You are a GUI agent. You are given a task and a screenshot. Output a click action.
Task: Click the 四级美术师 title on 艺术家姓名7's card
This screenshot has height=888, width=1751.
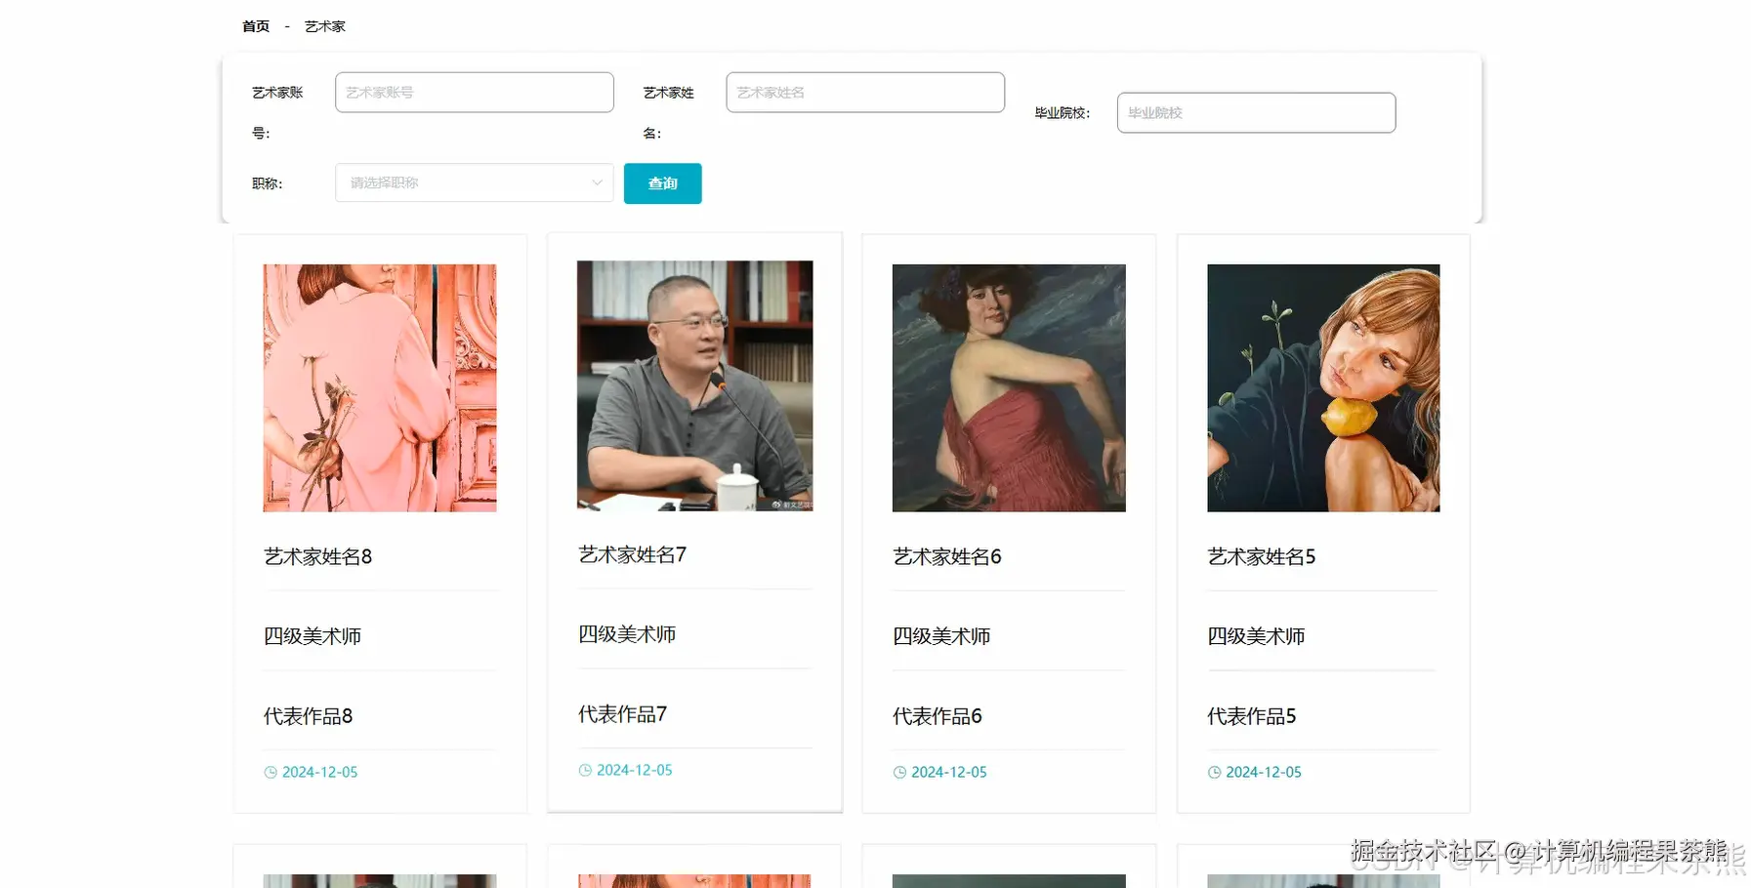tap(630, 633)
